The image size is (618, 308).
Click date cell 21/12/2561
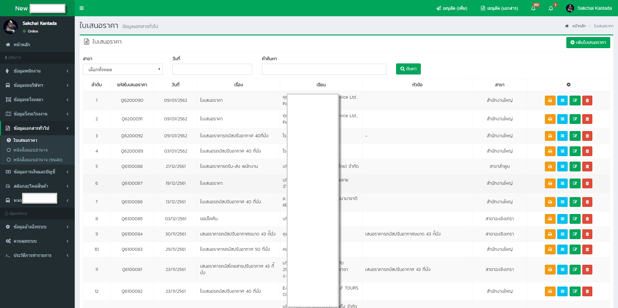(175, 167)
